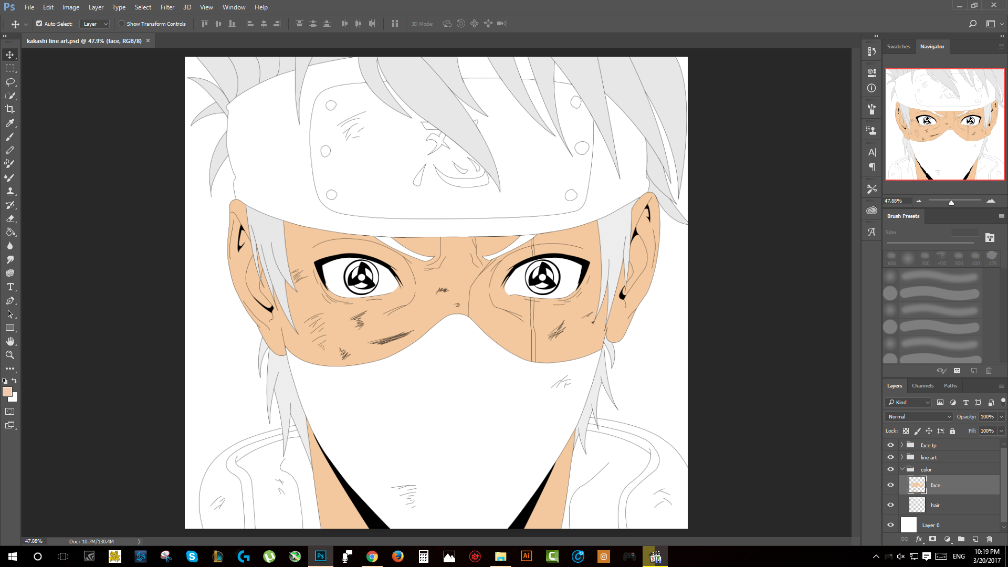Image resolution: width=1008 pixels, height=567 pixels.
Task: Click the Navigator zoom slider handle
Action: click(951, 203)
